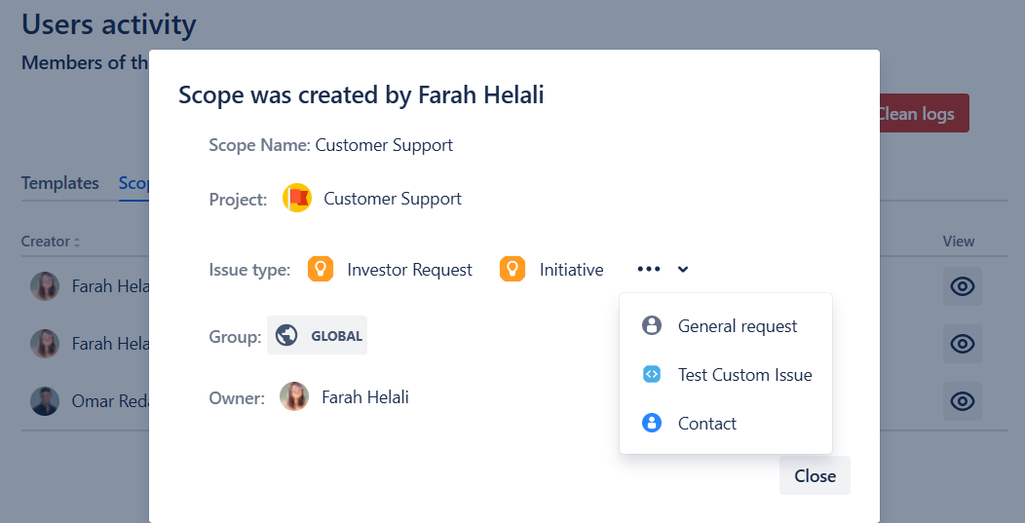
Task: Click the second row's eye view icon
Action: point(962,344)
